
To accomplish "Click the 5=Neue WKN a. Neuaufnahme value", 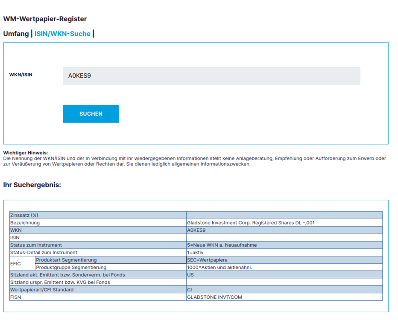I will coord(222,245).
